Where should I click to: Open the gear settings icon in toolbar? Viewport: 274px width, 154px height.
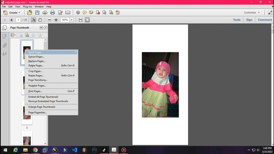tap(78, 12)
